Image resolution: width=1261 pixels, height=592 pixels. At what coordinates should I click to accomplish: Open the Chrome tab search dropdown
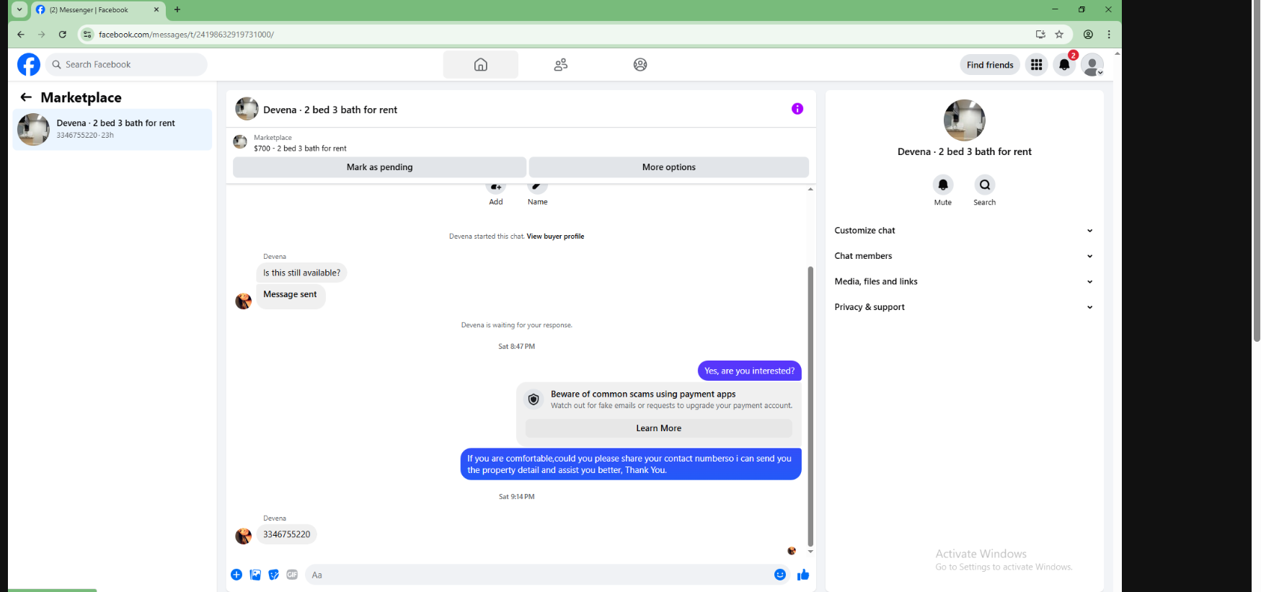[x=19, y=9]
